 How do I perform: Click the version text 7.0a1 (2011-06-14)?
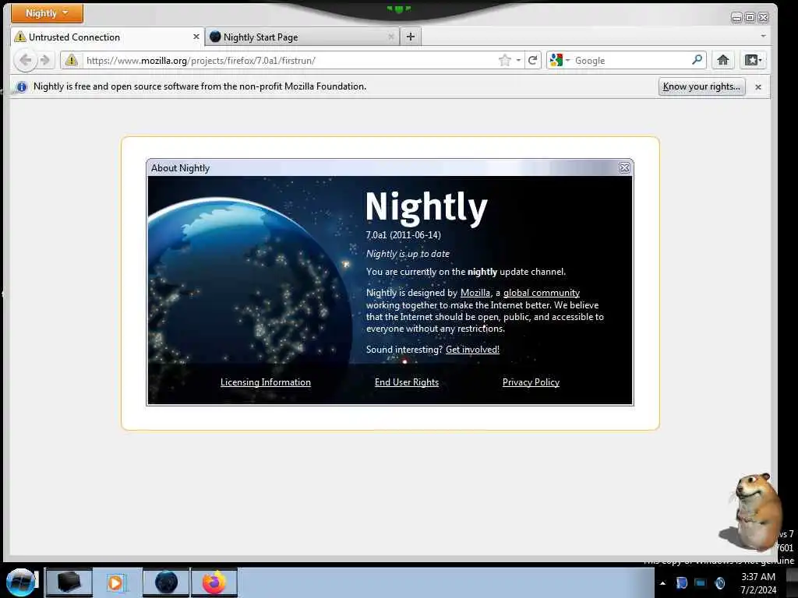403,235
